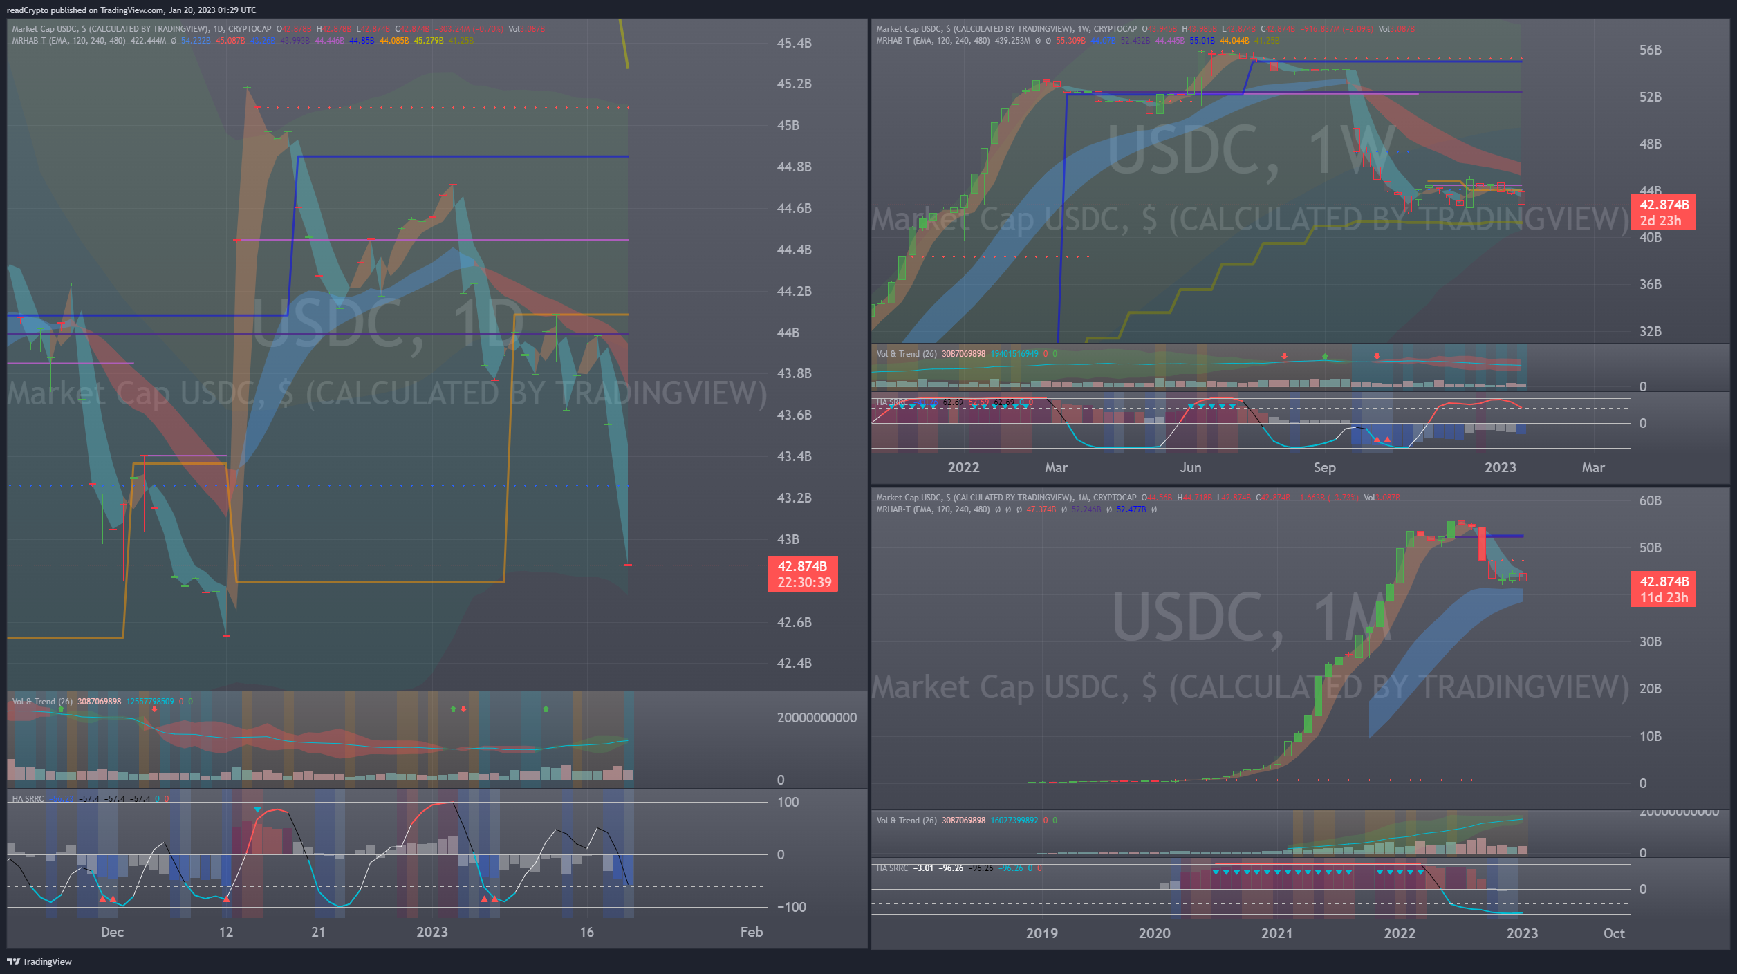This screenshot has width=1737, height=974.
Task: Click MRHAB-T indicator legend in 1M chart
Action: coord(933,509)
